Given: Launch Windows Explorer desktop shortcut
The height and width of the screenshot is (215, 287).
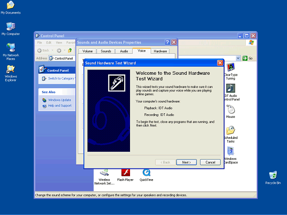Looking at the screenshot, I should [x=11, y=73].
